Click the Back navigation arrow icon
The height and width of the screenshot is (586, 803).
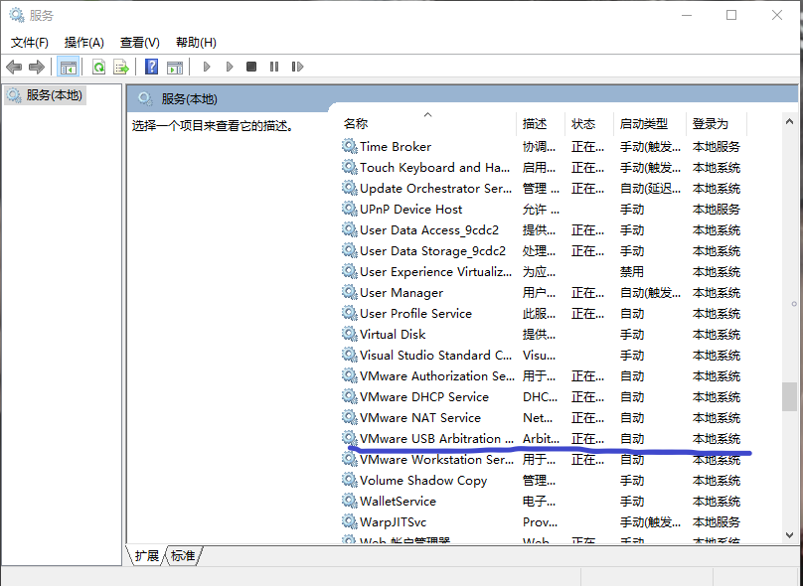14,67
